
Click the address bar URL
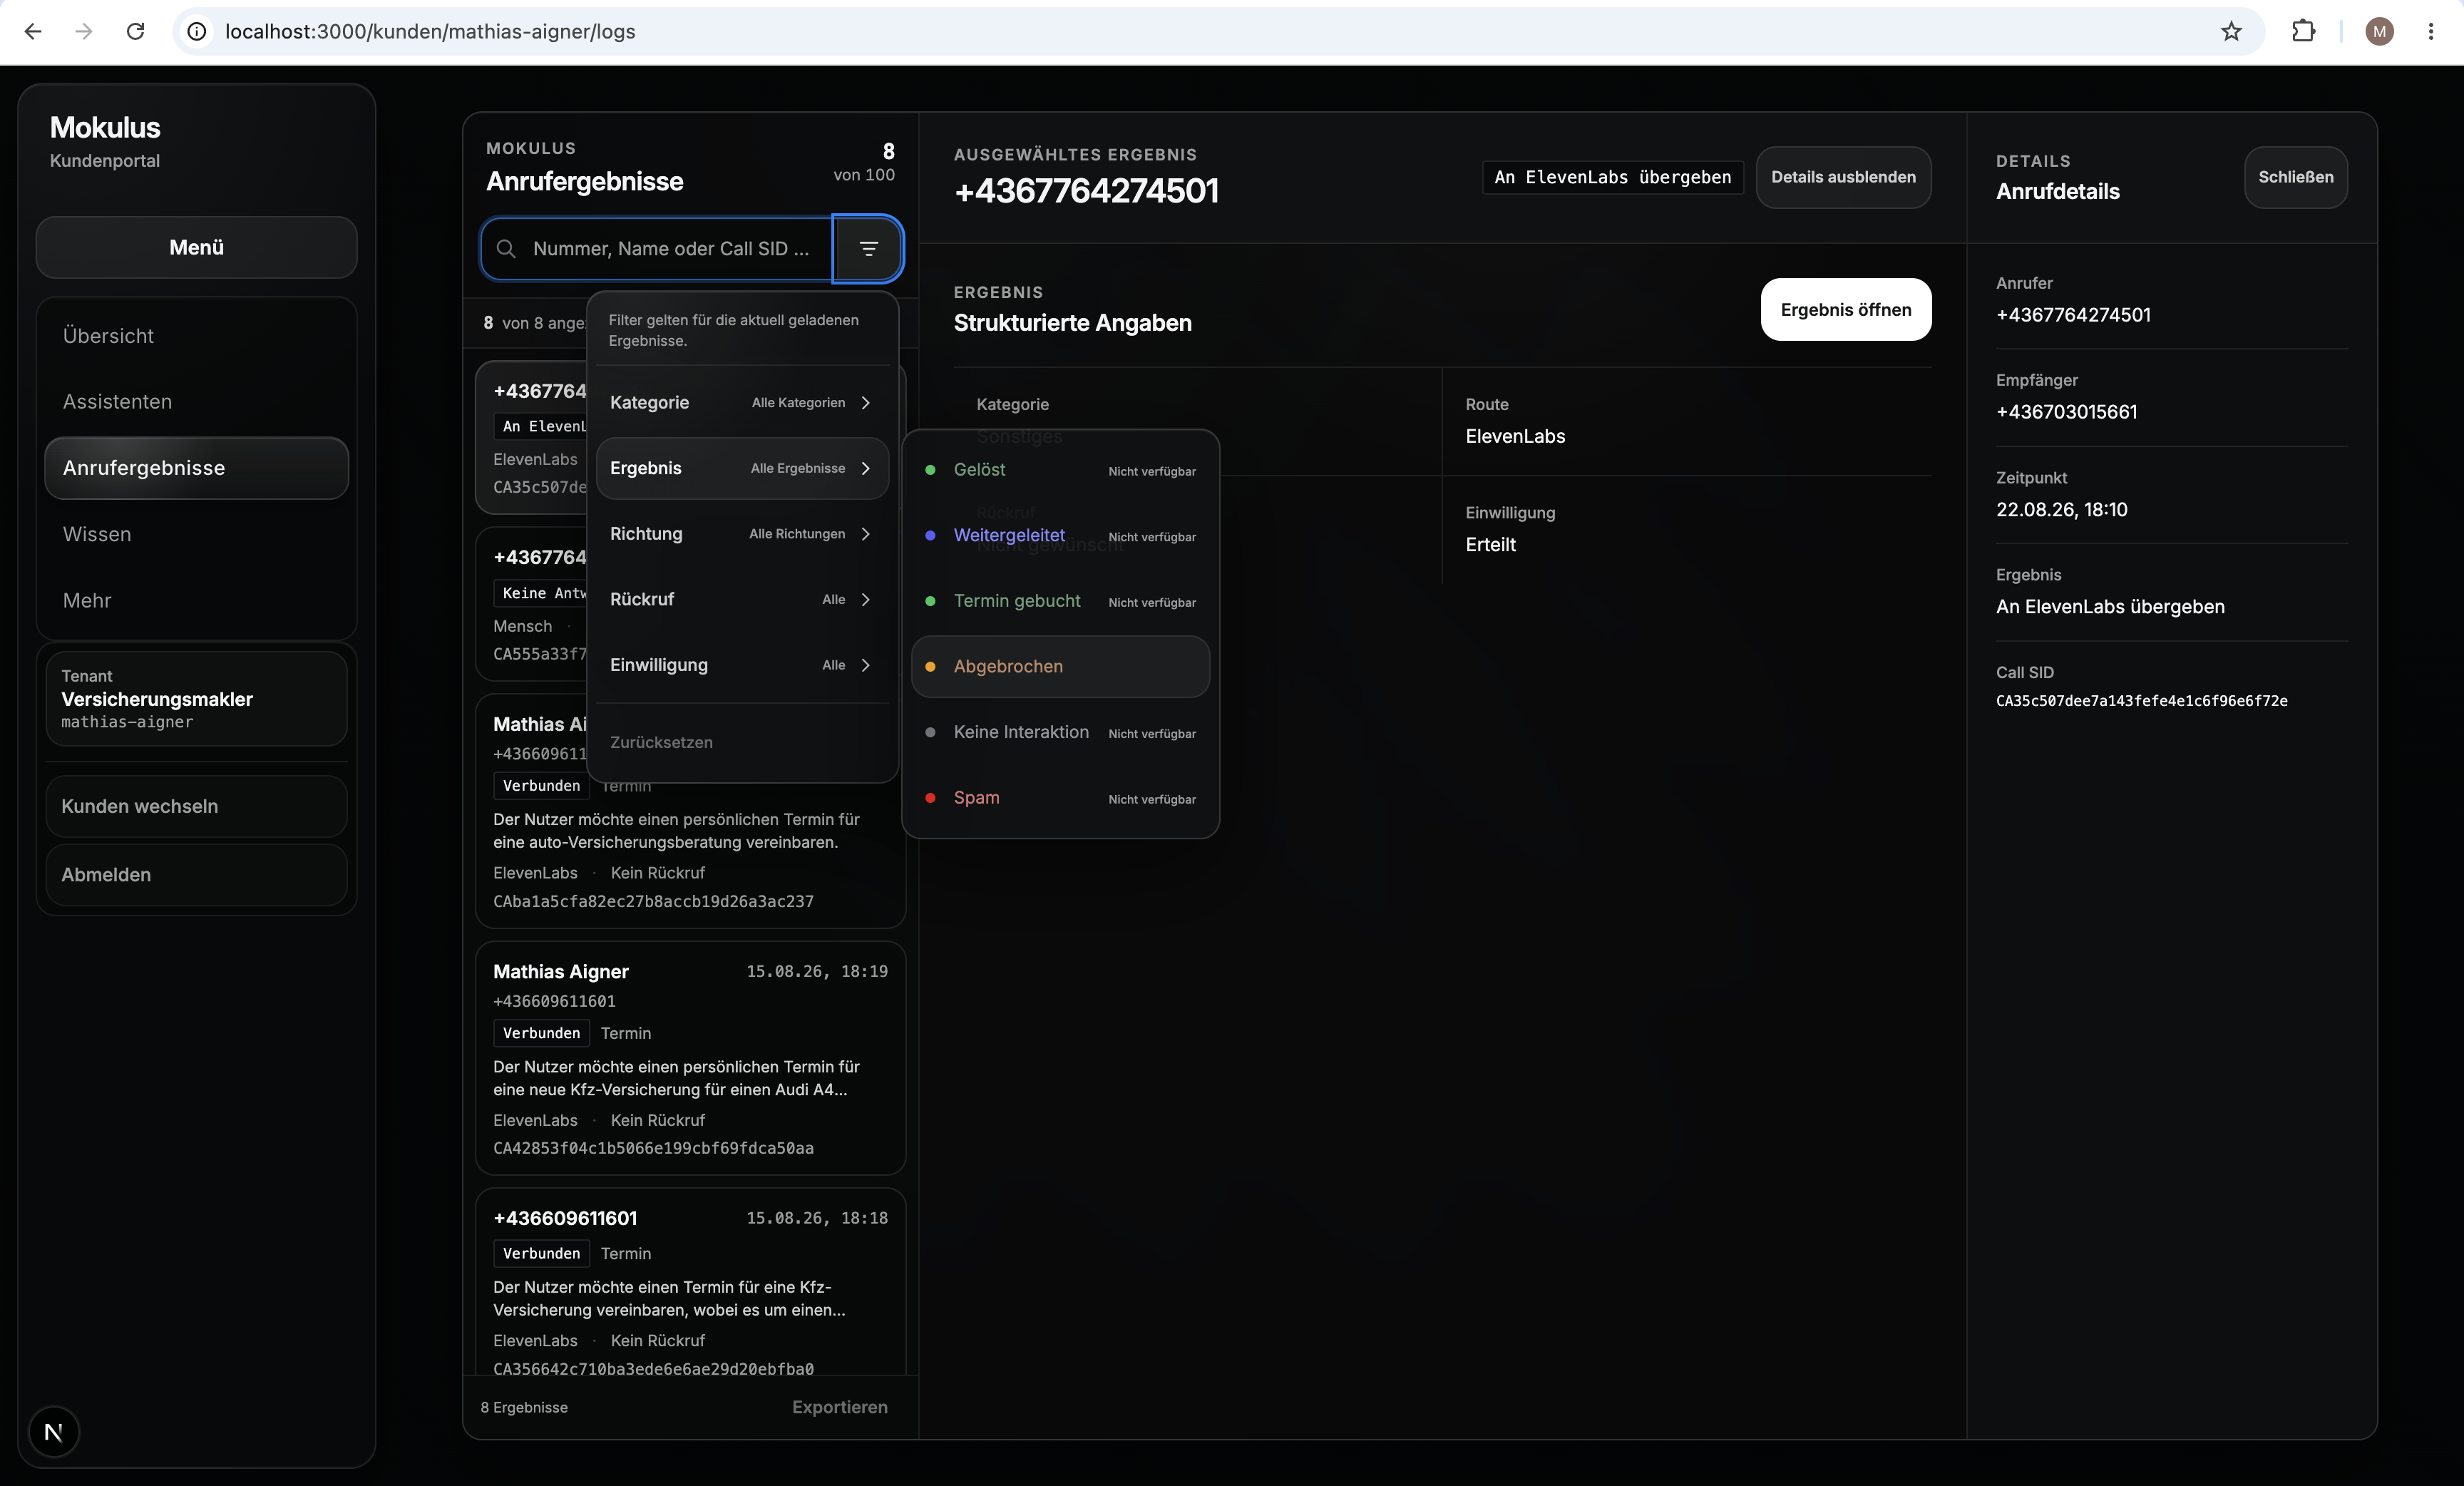tap(430, 31)
